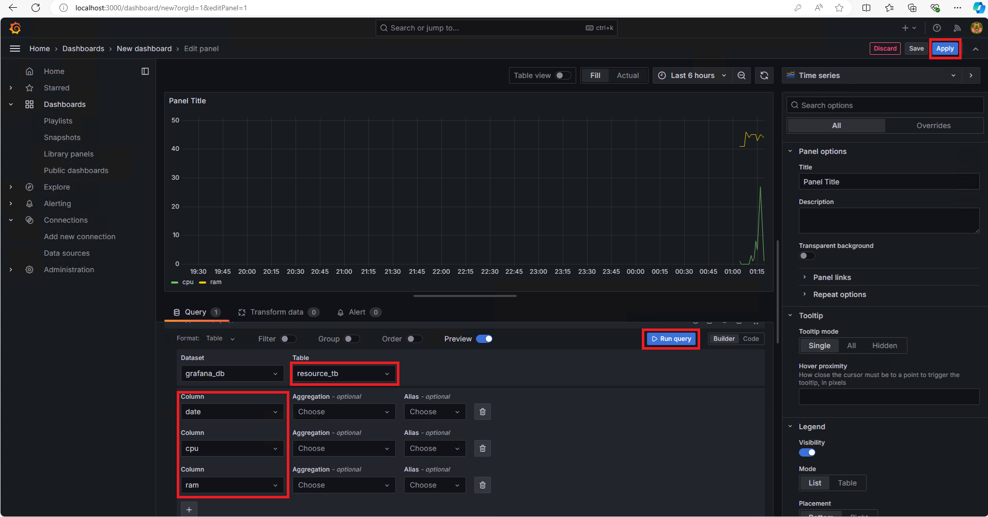
Task: Open the date column dropdown
Action: pyautogui.click(x=232, y=412)
